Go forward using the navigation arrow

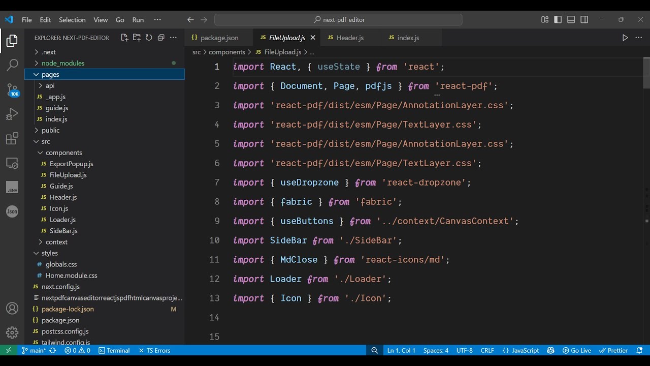coord(204,20)
